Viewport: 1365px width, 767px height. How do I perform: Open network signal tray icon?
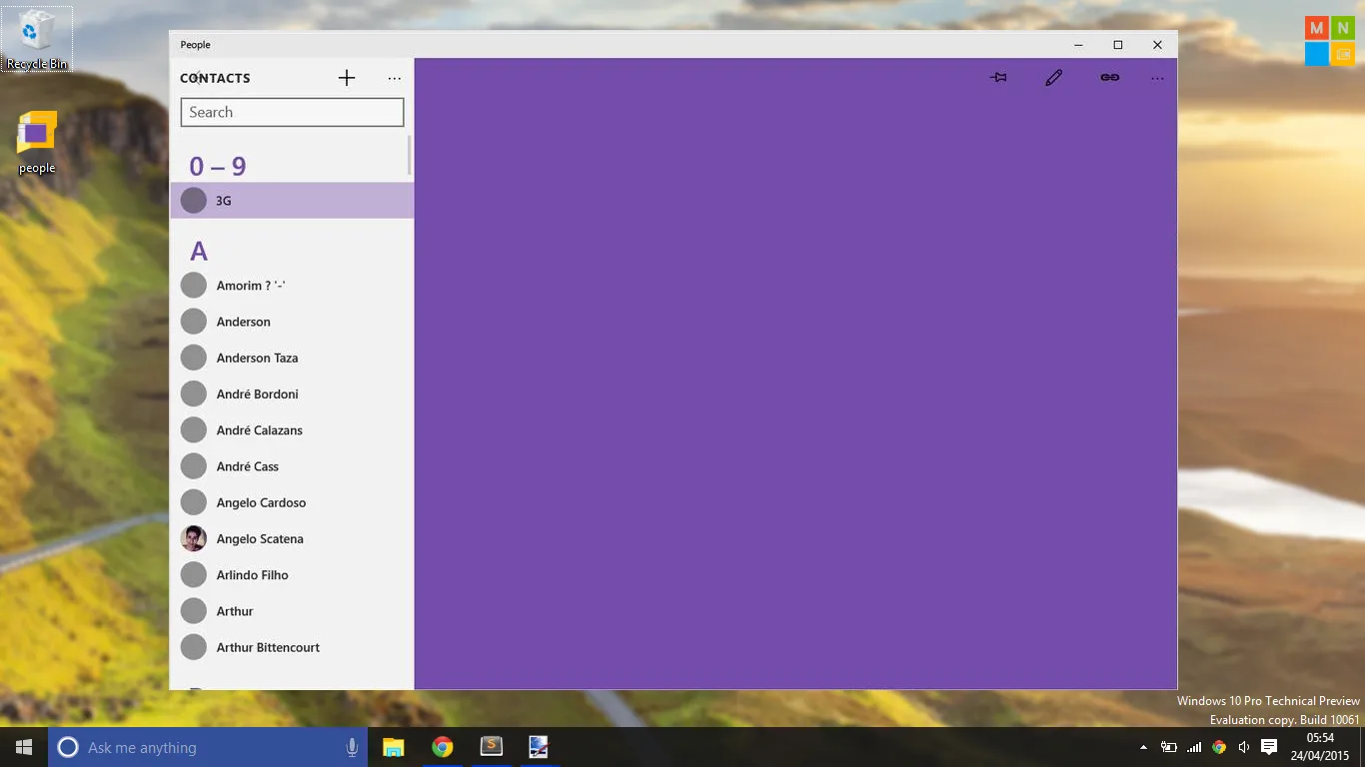click(x=1194, y=747)
